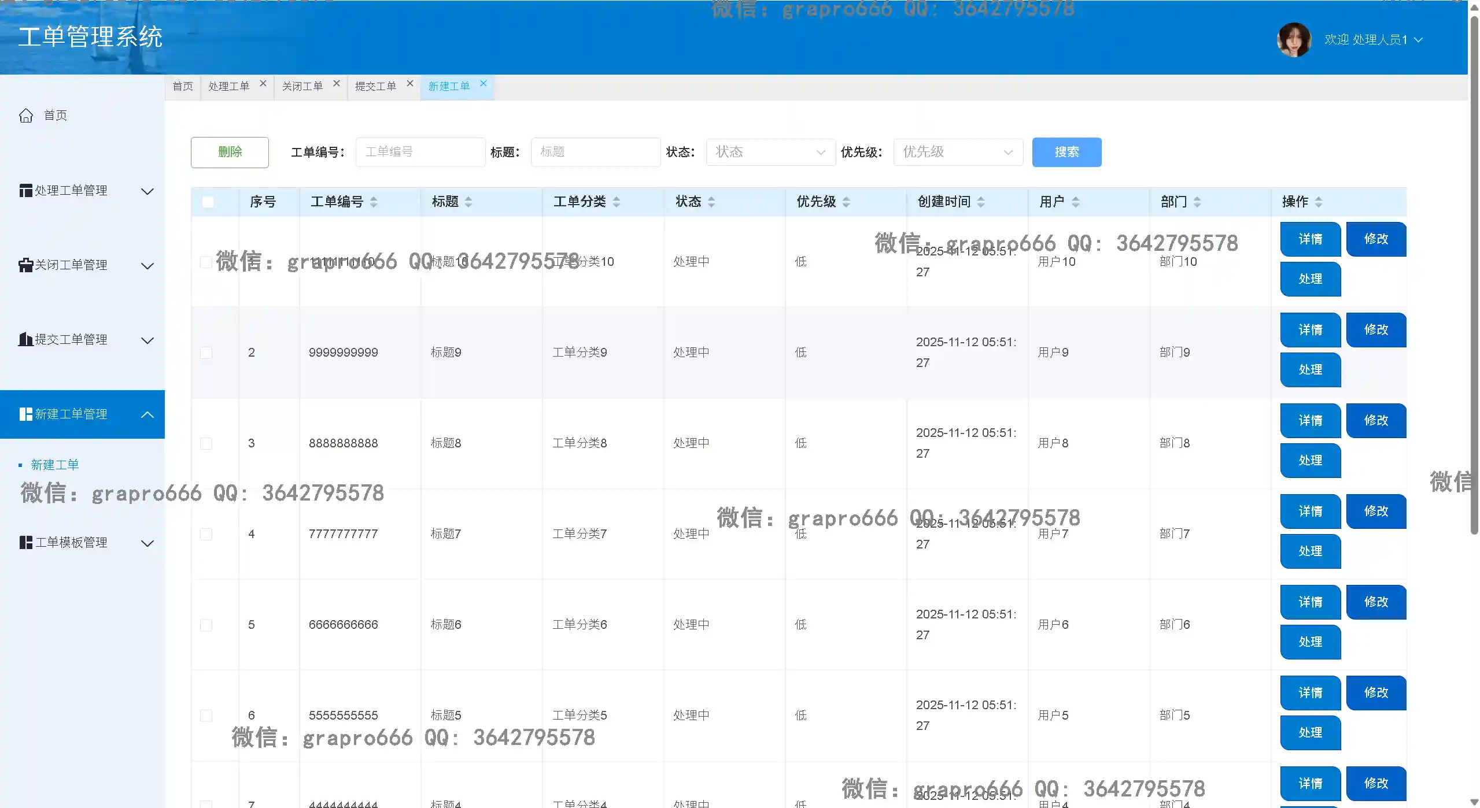This screenshot has width=1480, height=808.
Task: Click the home icon in the sidebar
Action: [26, 116]
